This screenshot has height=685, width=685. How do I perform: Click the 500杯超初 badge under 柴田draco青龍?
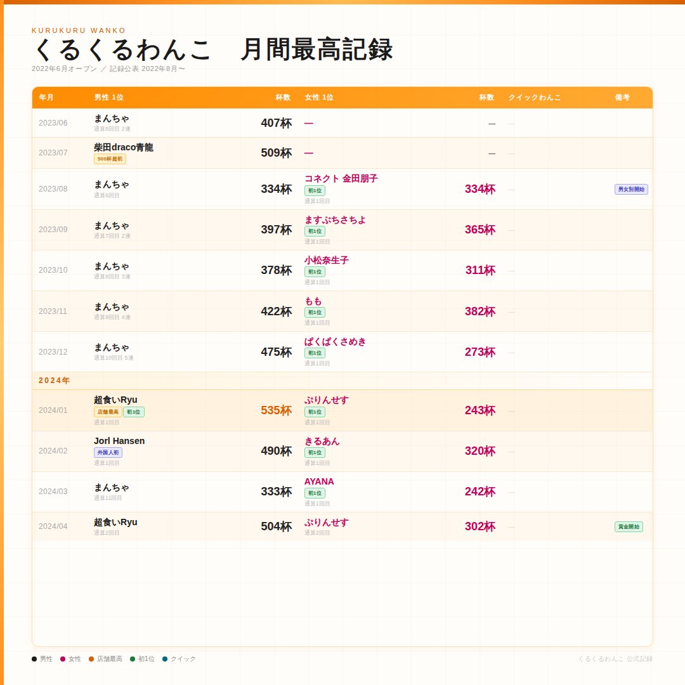coord(109,159)
